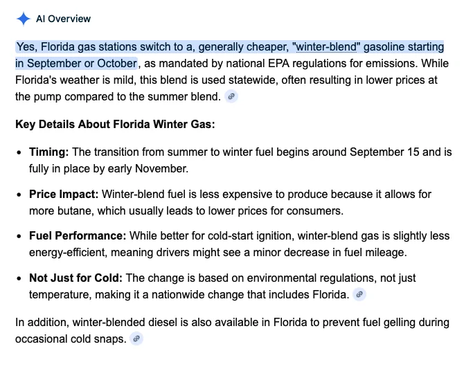Follow the underlined "winter-blend" link
The height and width of the screenshot is (369, 464).
326,47
